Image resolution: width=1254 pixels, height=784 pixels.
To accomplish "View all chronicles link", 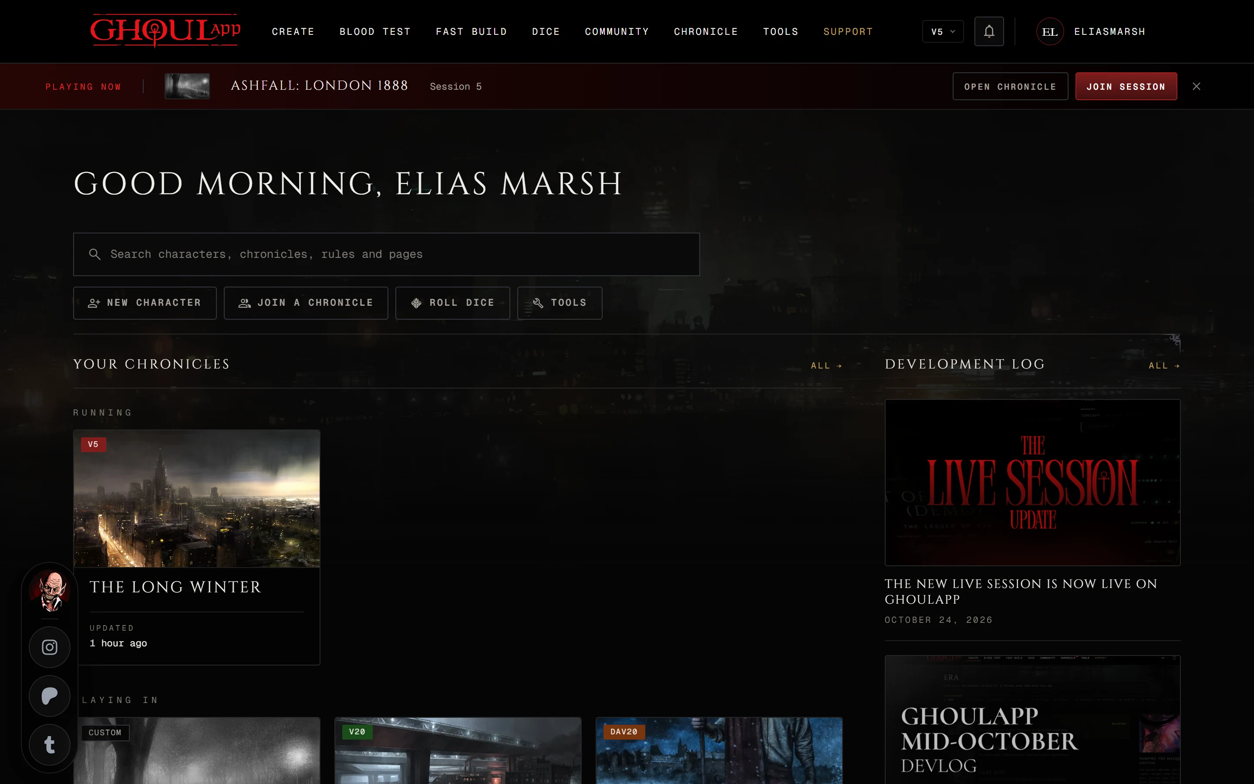I will [826, 365].
